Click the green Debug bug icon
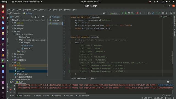 pos(126,13)
